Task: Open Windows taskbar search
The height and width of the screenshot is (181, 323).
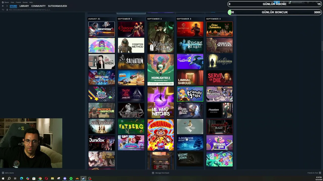Action: pos(9,178)
